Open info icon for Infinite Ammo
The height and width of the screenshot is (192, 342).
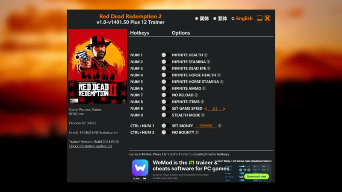204,88
